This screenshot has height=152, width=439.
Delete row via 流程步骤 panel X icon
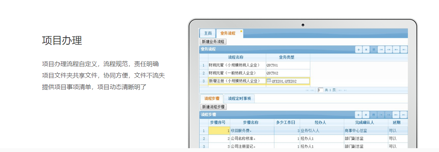coord(366,115)
